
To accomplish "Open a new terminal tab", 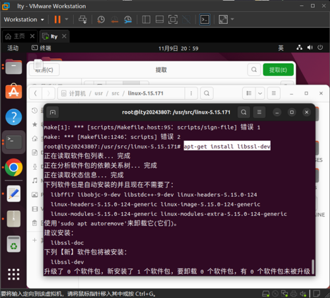I will pos(53,112).
